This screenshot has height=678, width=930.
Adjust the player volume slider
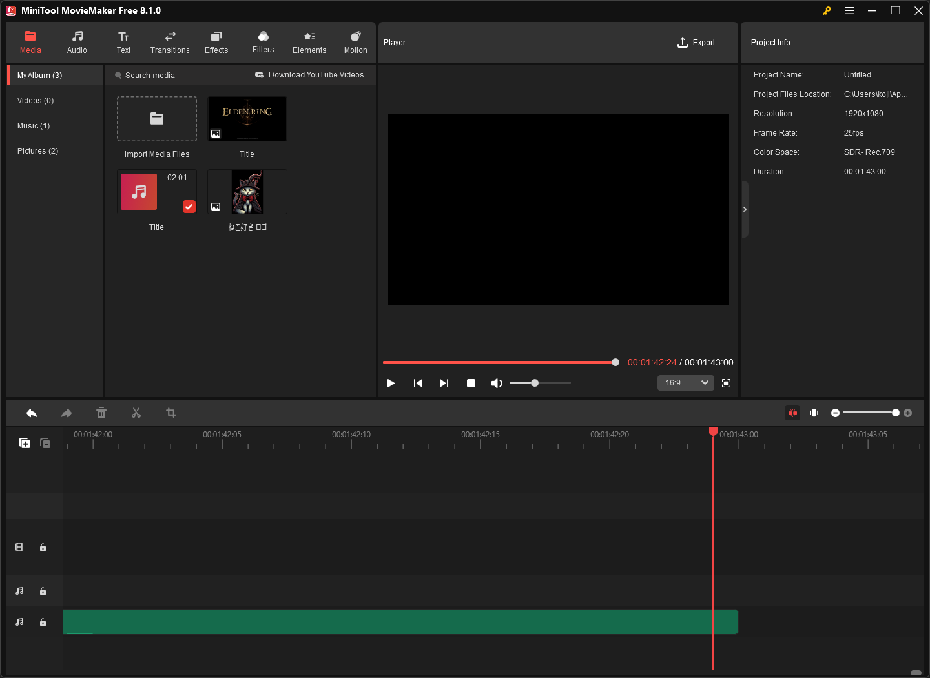tap(540, 383)
